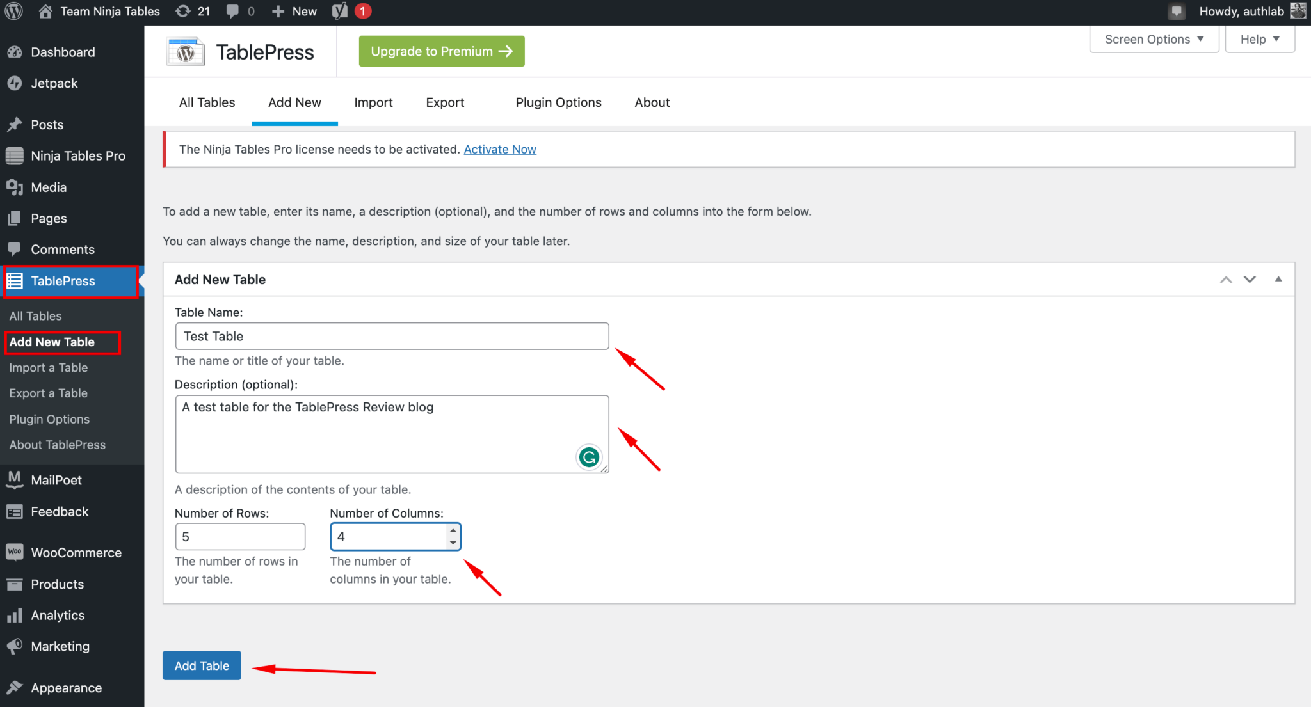
Task: Decrease the Number of Columns stepper
Action: click(453, 543)
